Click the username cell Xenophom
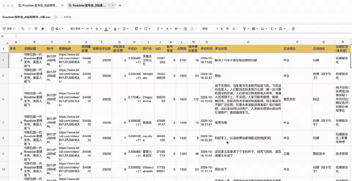 pyautogui.click(x=148, y=76)
